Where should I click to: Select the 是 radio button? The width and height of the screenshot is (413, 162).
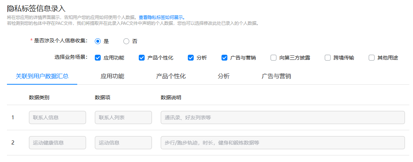click(98, 41)
